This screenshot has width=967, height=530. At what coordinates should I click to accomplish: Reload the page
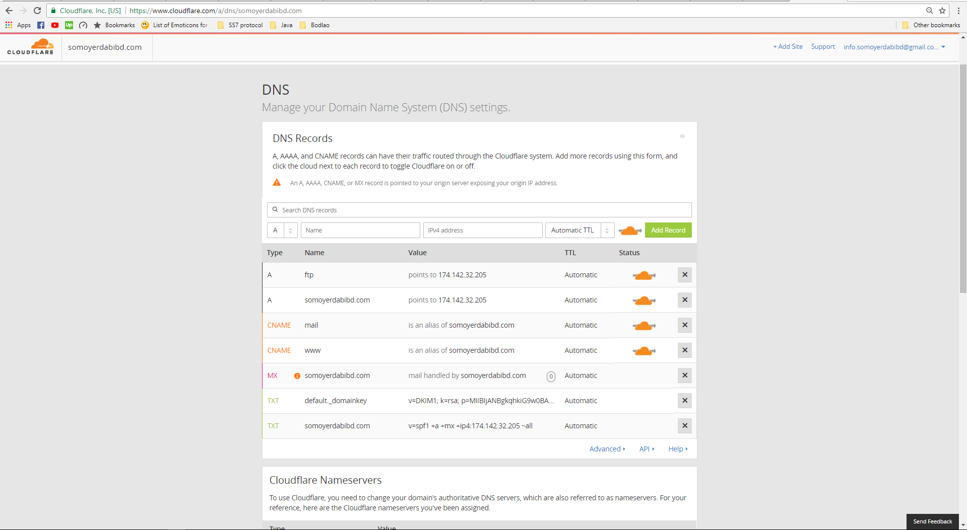(x=37, y=11)
